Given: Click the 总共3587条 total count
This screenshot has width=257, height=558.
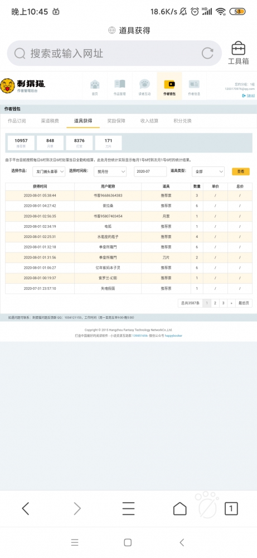Looking at the screenshot, I should tap(190, 303).
